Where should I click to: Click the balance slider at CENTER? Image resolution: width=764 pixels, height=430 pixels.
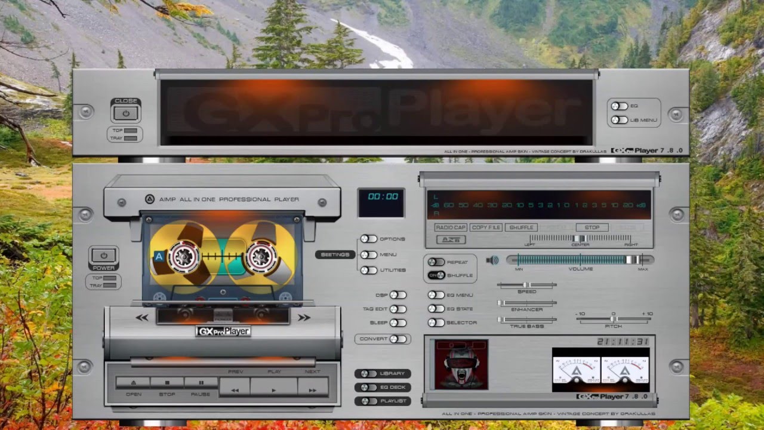pos(581,238)
